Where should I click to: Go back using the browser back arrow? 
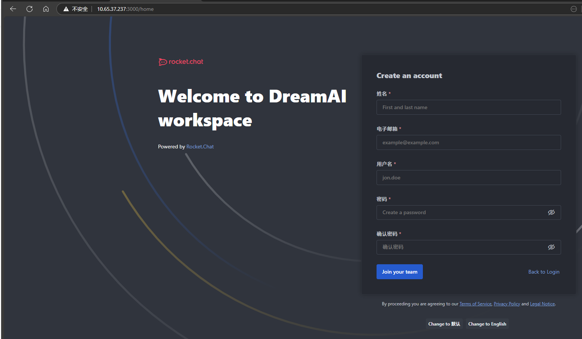point(13,9)
